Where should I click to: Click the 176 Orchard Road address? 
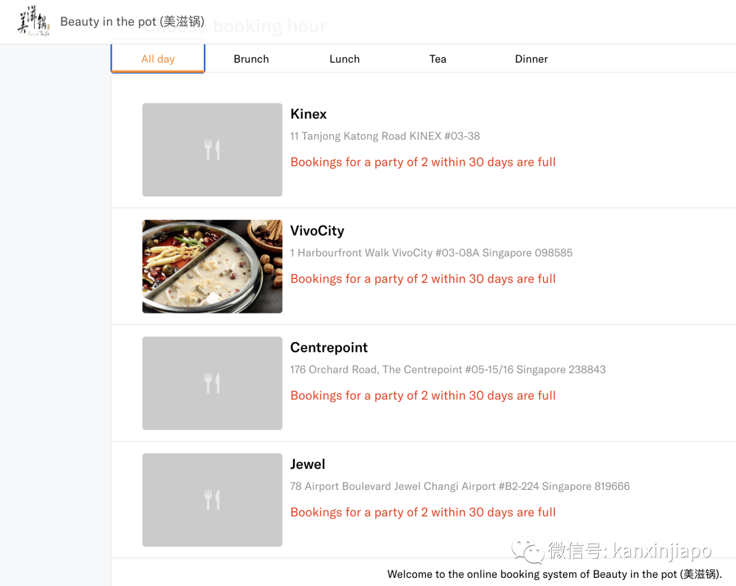point(447,370)
